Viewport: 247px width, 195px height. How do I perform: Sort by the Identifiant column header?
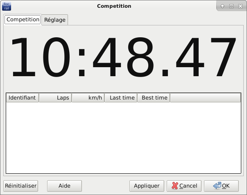click(x=22, y=97)
